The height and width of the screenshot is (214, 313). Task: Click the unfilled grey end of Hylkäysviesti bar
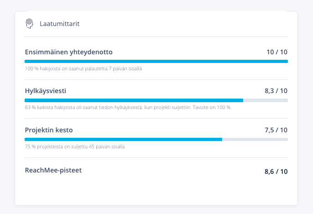point(266,100)
